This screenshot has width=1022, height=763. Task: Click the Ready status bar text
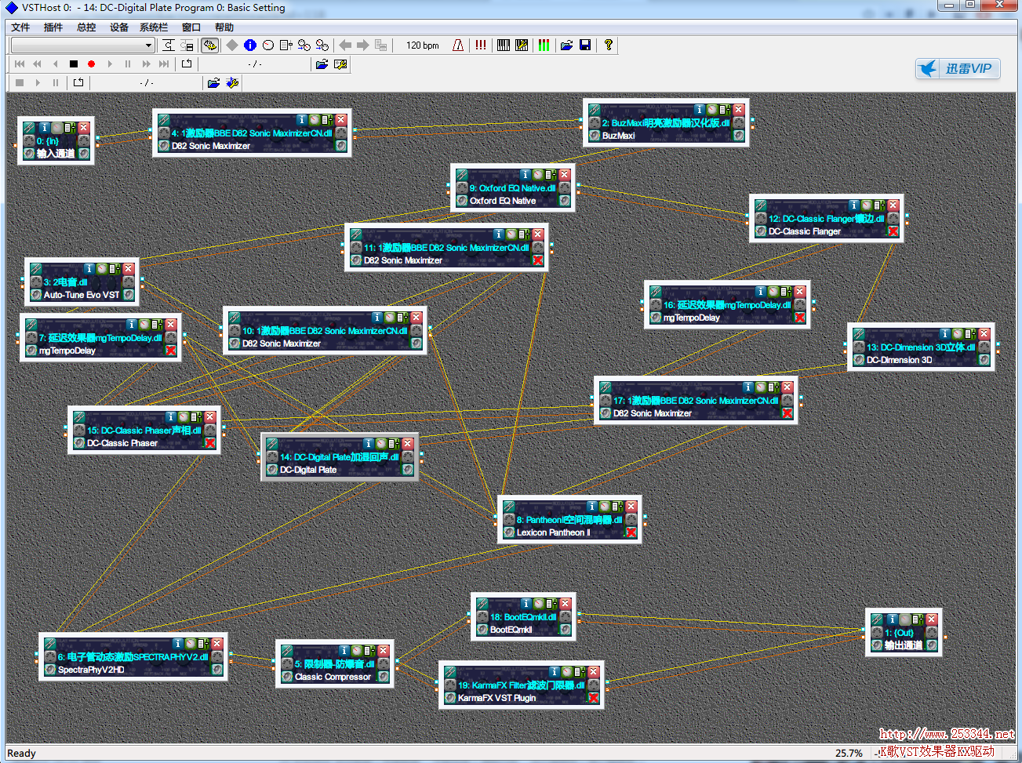pos(21,753)
